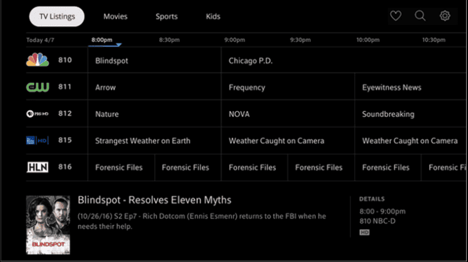
Task: Switch to the Kids tab
Action: 213,16
